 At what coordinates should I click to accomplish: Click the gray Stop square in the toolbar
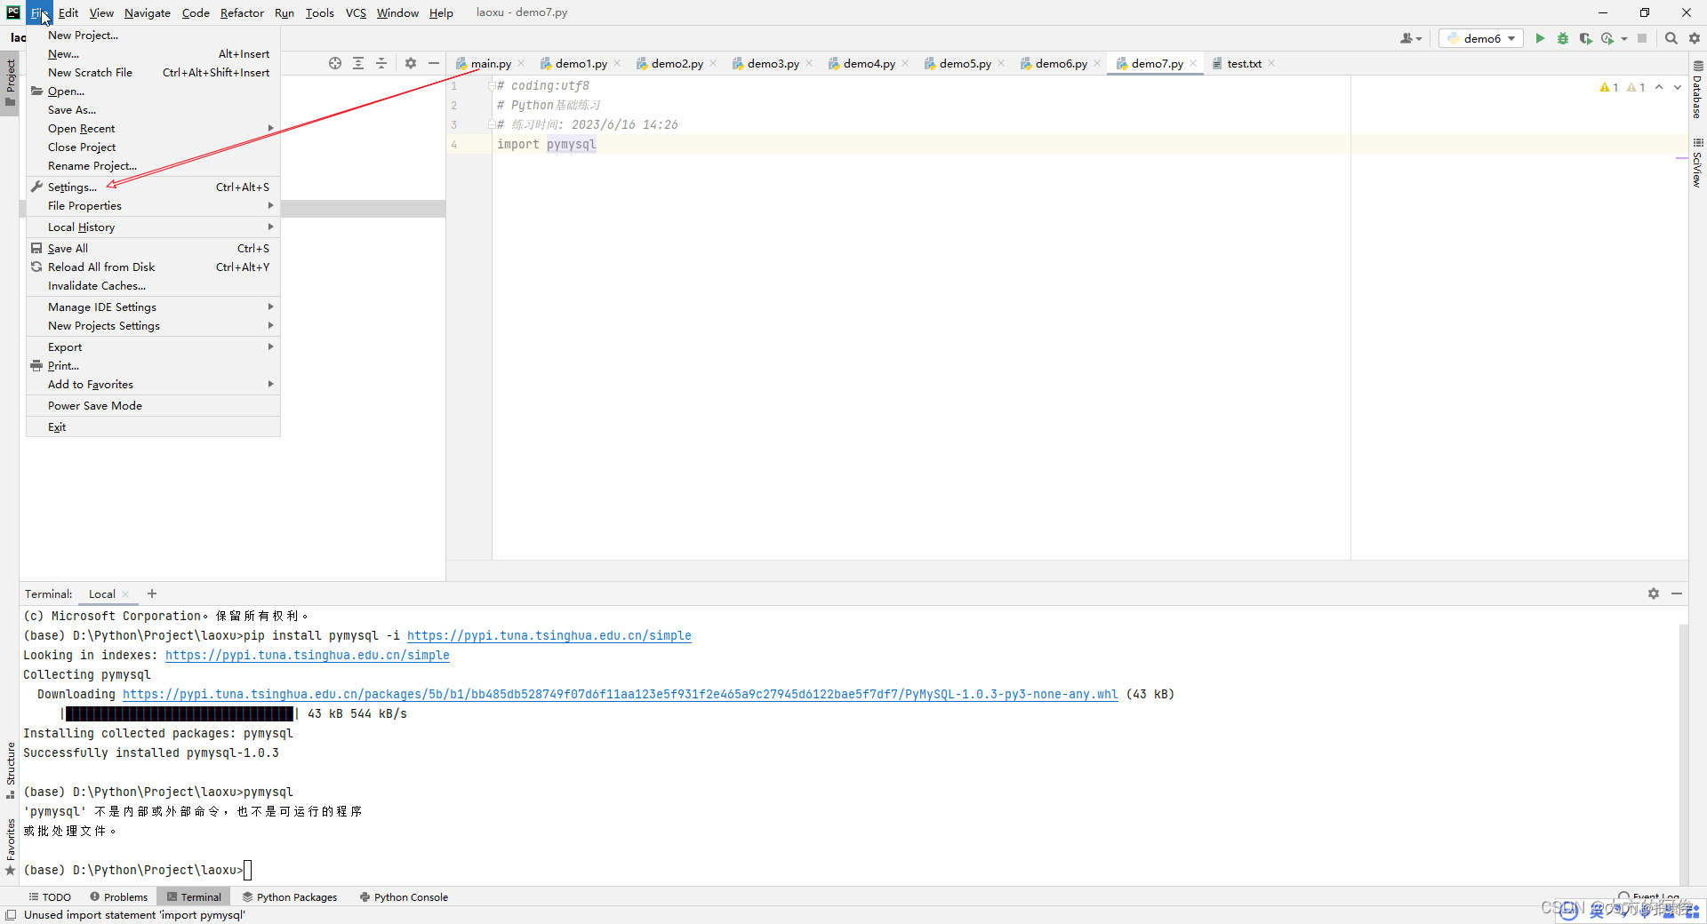point(1642,38)
